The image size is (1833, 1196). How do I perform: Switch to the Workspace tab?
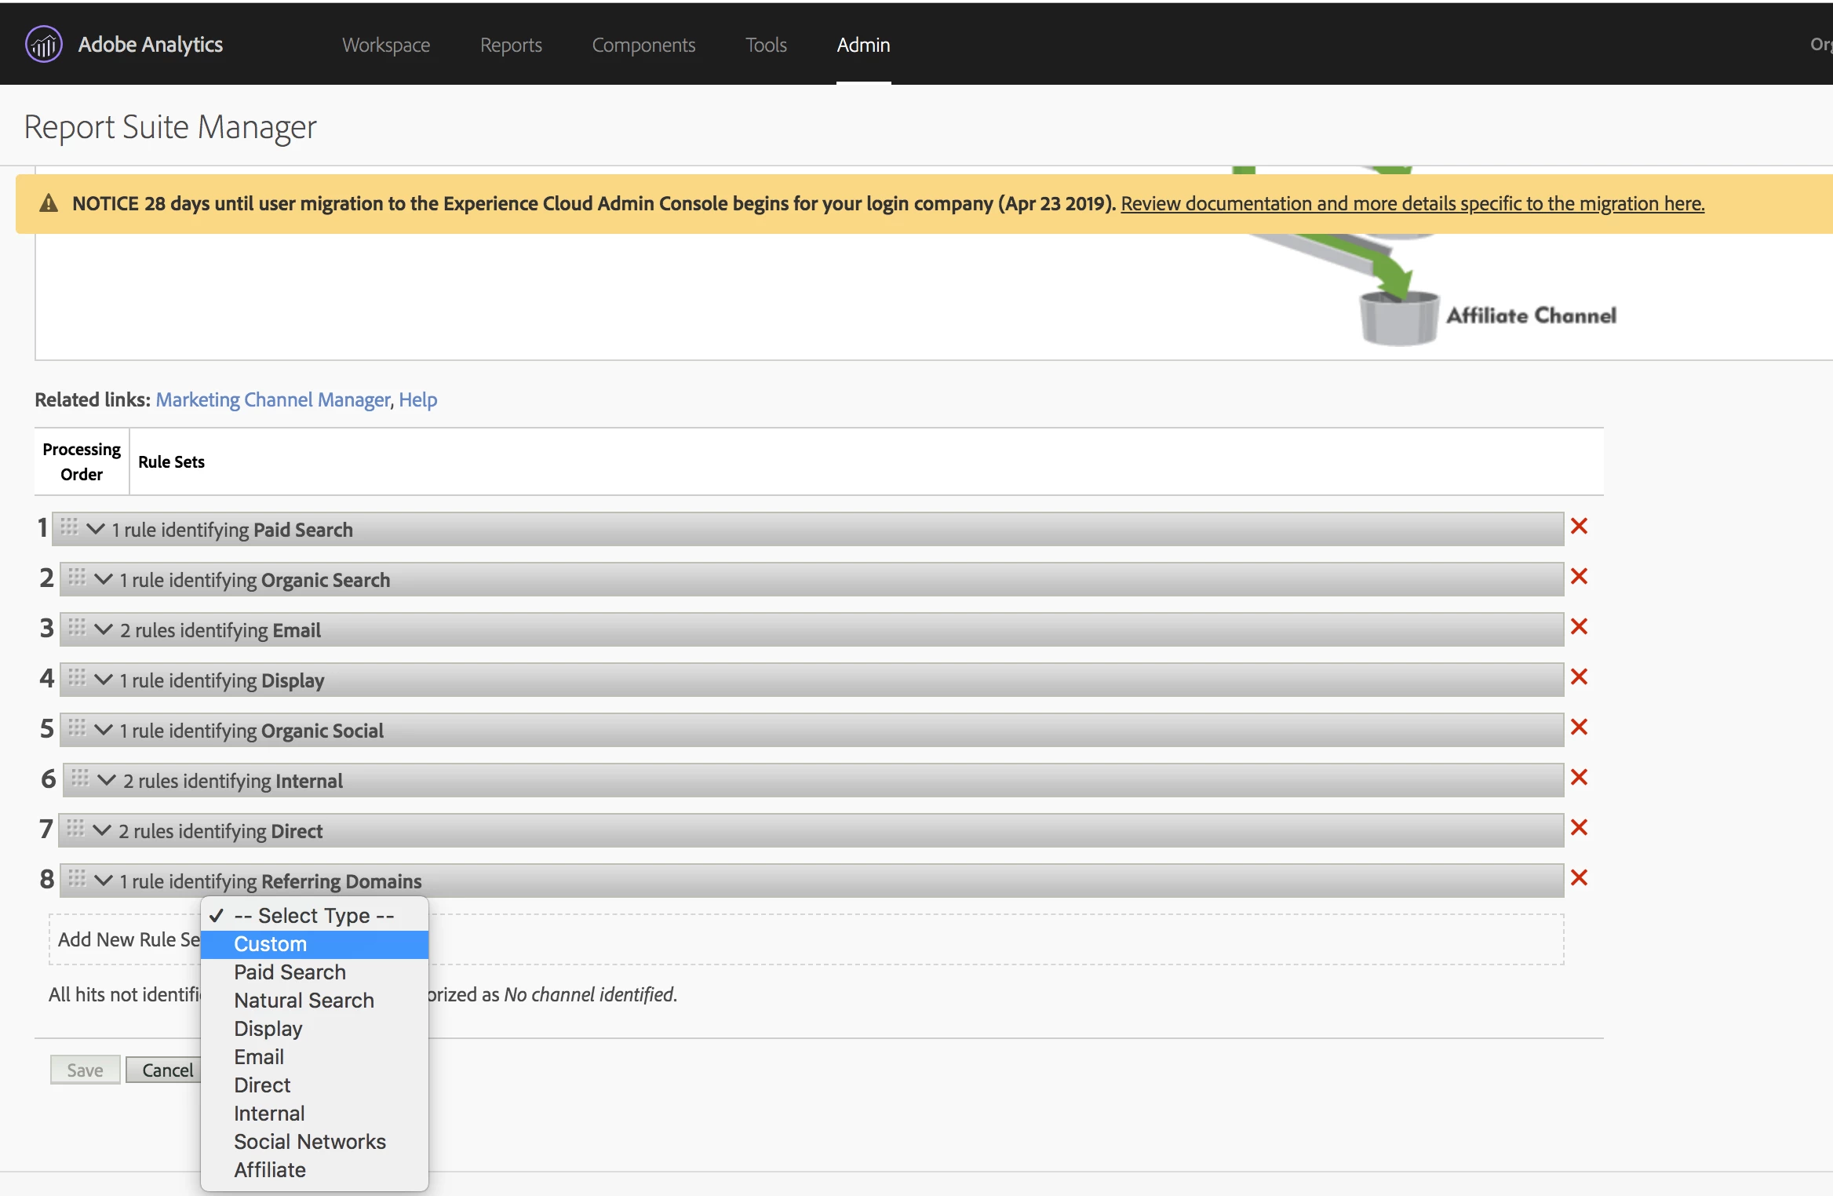point(386,45)
